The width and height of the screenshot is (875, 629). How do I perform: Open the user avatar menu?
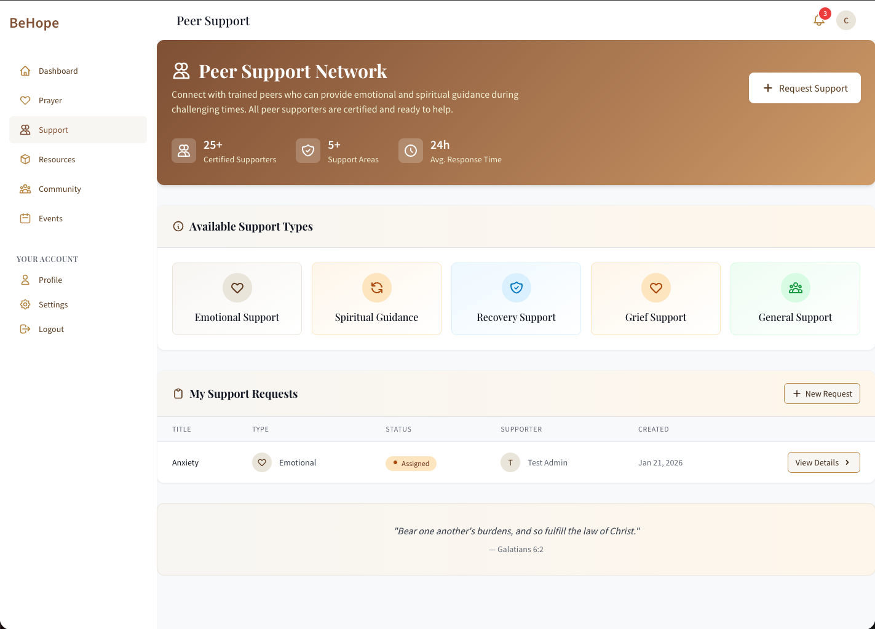pyautogui.click(x=846, y=20)
